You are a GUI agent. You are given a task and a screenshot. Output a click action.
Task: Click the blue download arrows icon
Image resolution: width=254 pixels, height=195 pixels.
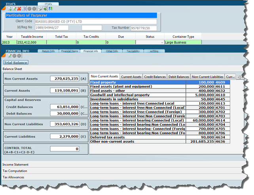coord(50,8)
